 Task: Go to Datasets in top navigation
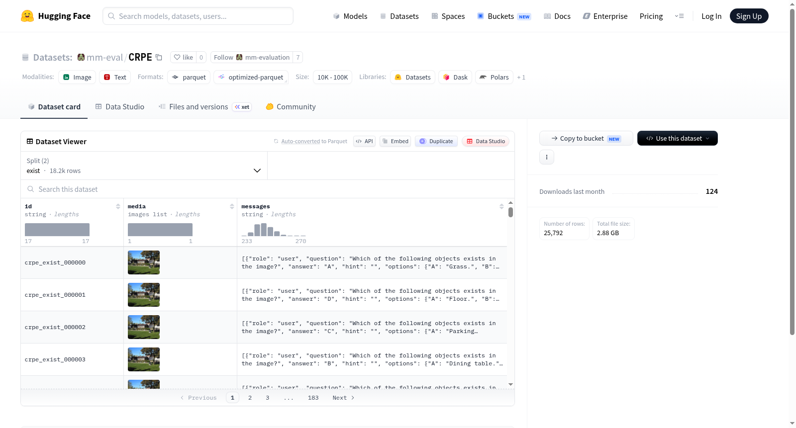[x=399, y=16]
